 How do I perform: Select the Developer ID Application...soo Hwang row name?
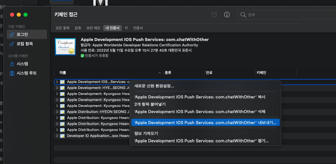click(98, 136)
